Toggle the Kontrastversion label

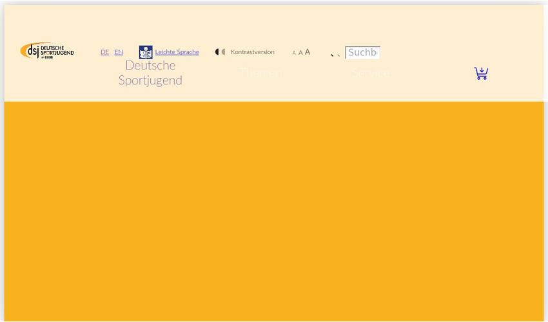(252, 52)
